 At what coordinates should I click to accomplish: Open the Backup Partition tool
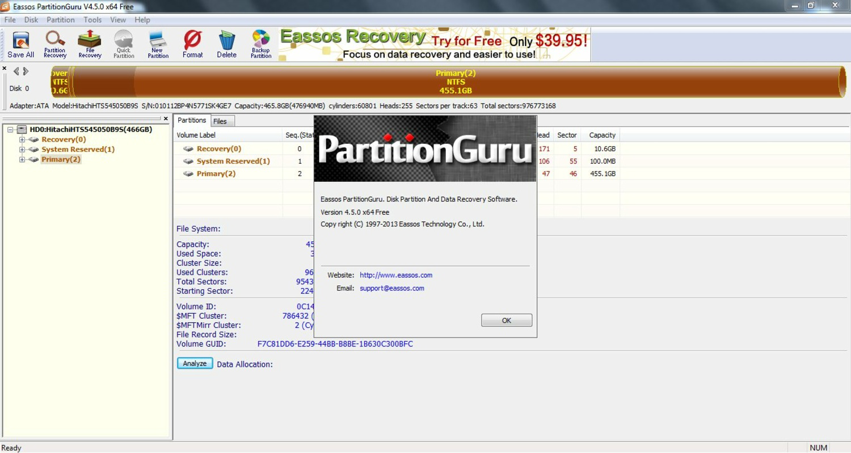click(261, 45)
